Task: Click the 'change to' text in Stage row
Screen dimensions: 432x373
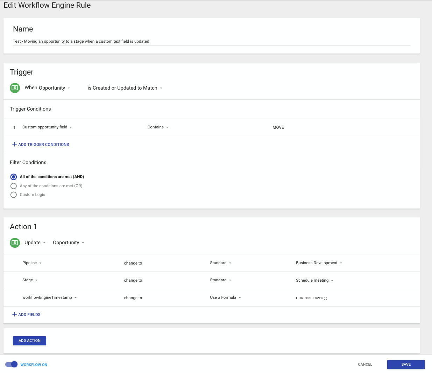Action: [x=133, y=280]
